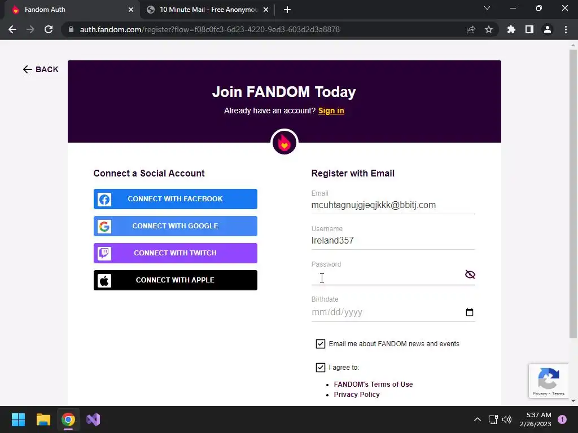578x433 pixels.
Task: Click the Chrome back navigation arrow
Action: (x=12, y=29)
